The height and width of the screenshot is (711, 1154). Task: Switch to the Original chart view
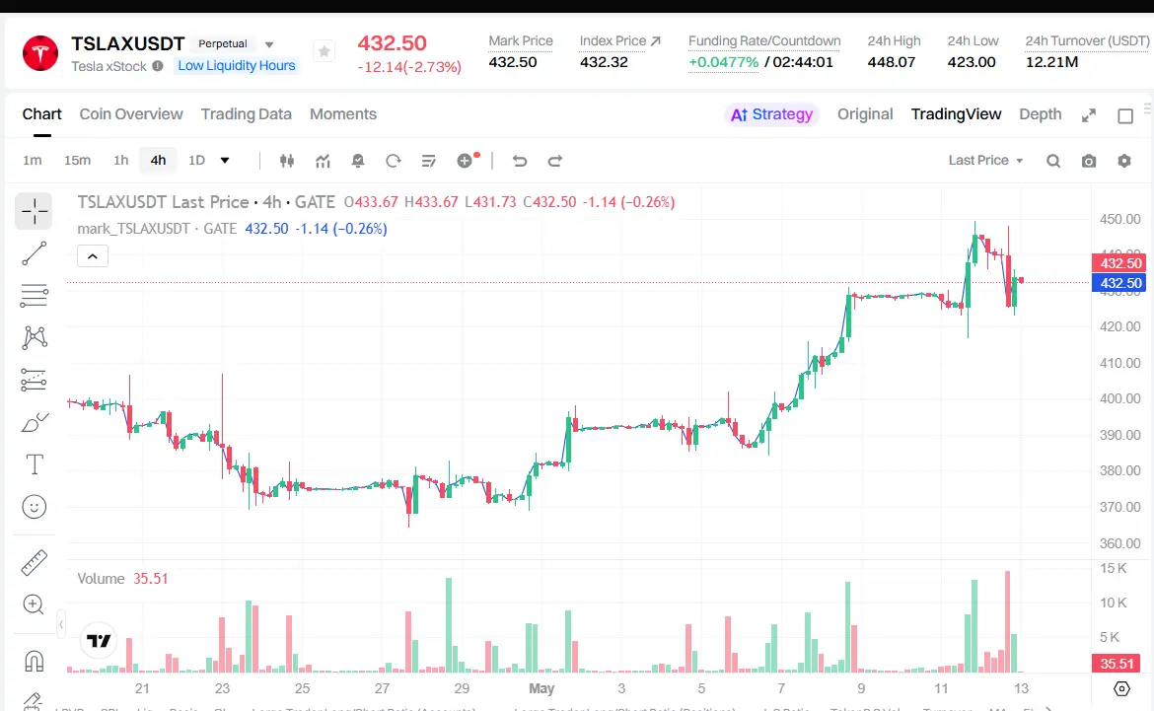pyautogui.click(x=865, y=114)
